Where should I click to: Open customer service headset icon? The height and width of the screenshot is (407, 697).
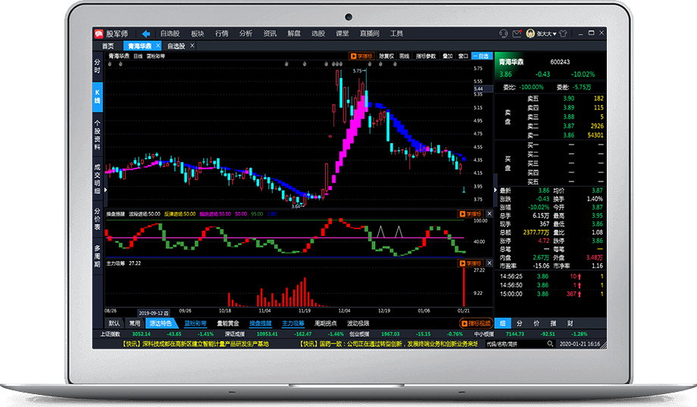click(x=503, y=34)
